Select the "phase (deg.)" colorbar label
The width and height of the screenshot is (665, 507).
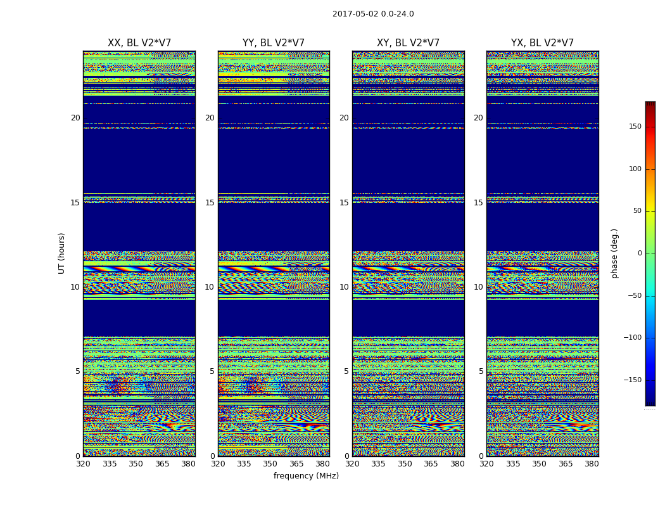614,253
